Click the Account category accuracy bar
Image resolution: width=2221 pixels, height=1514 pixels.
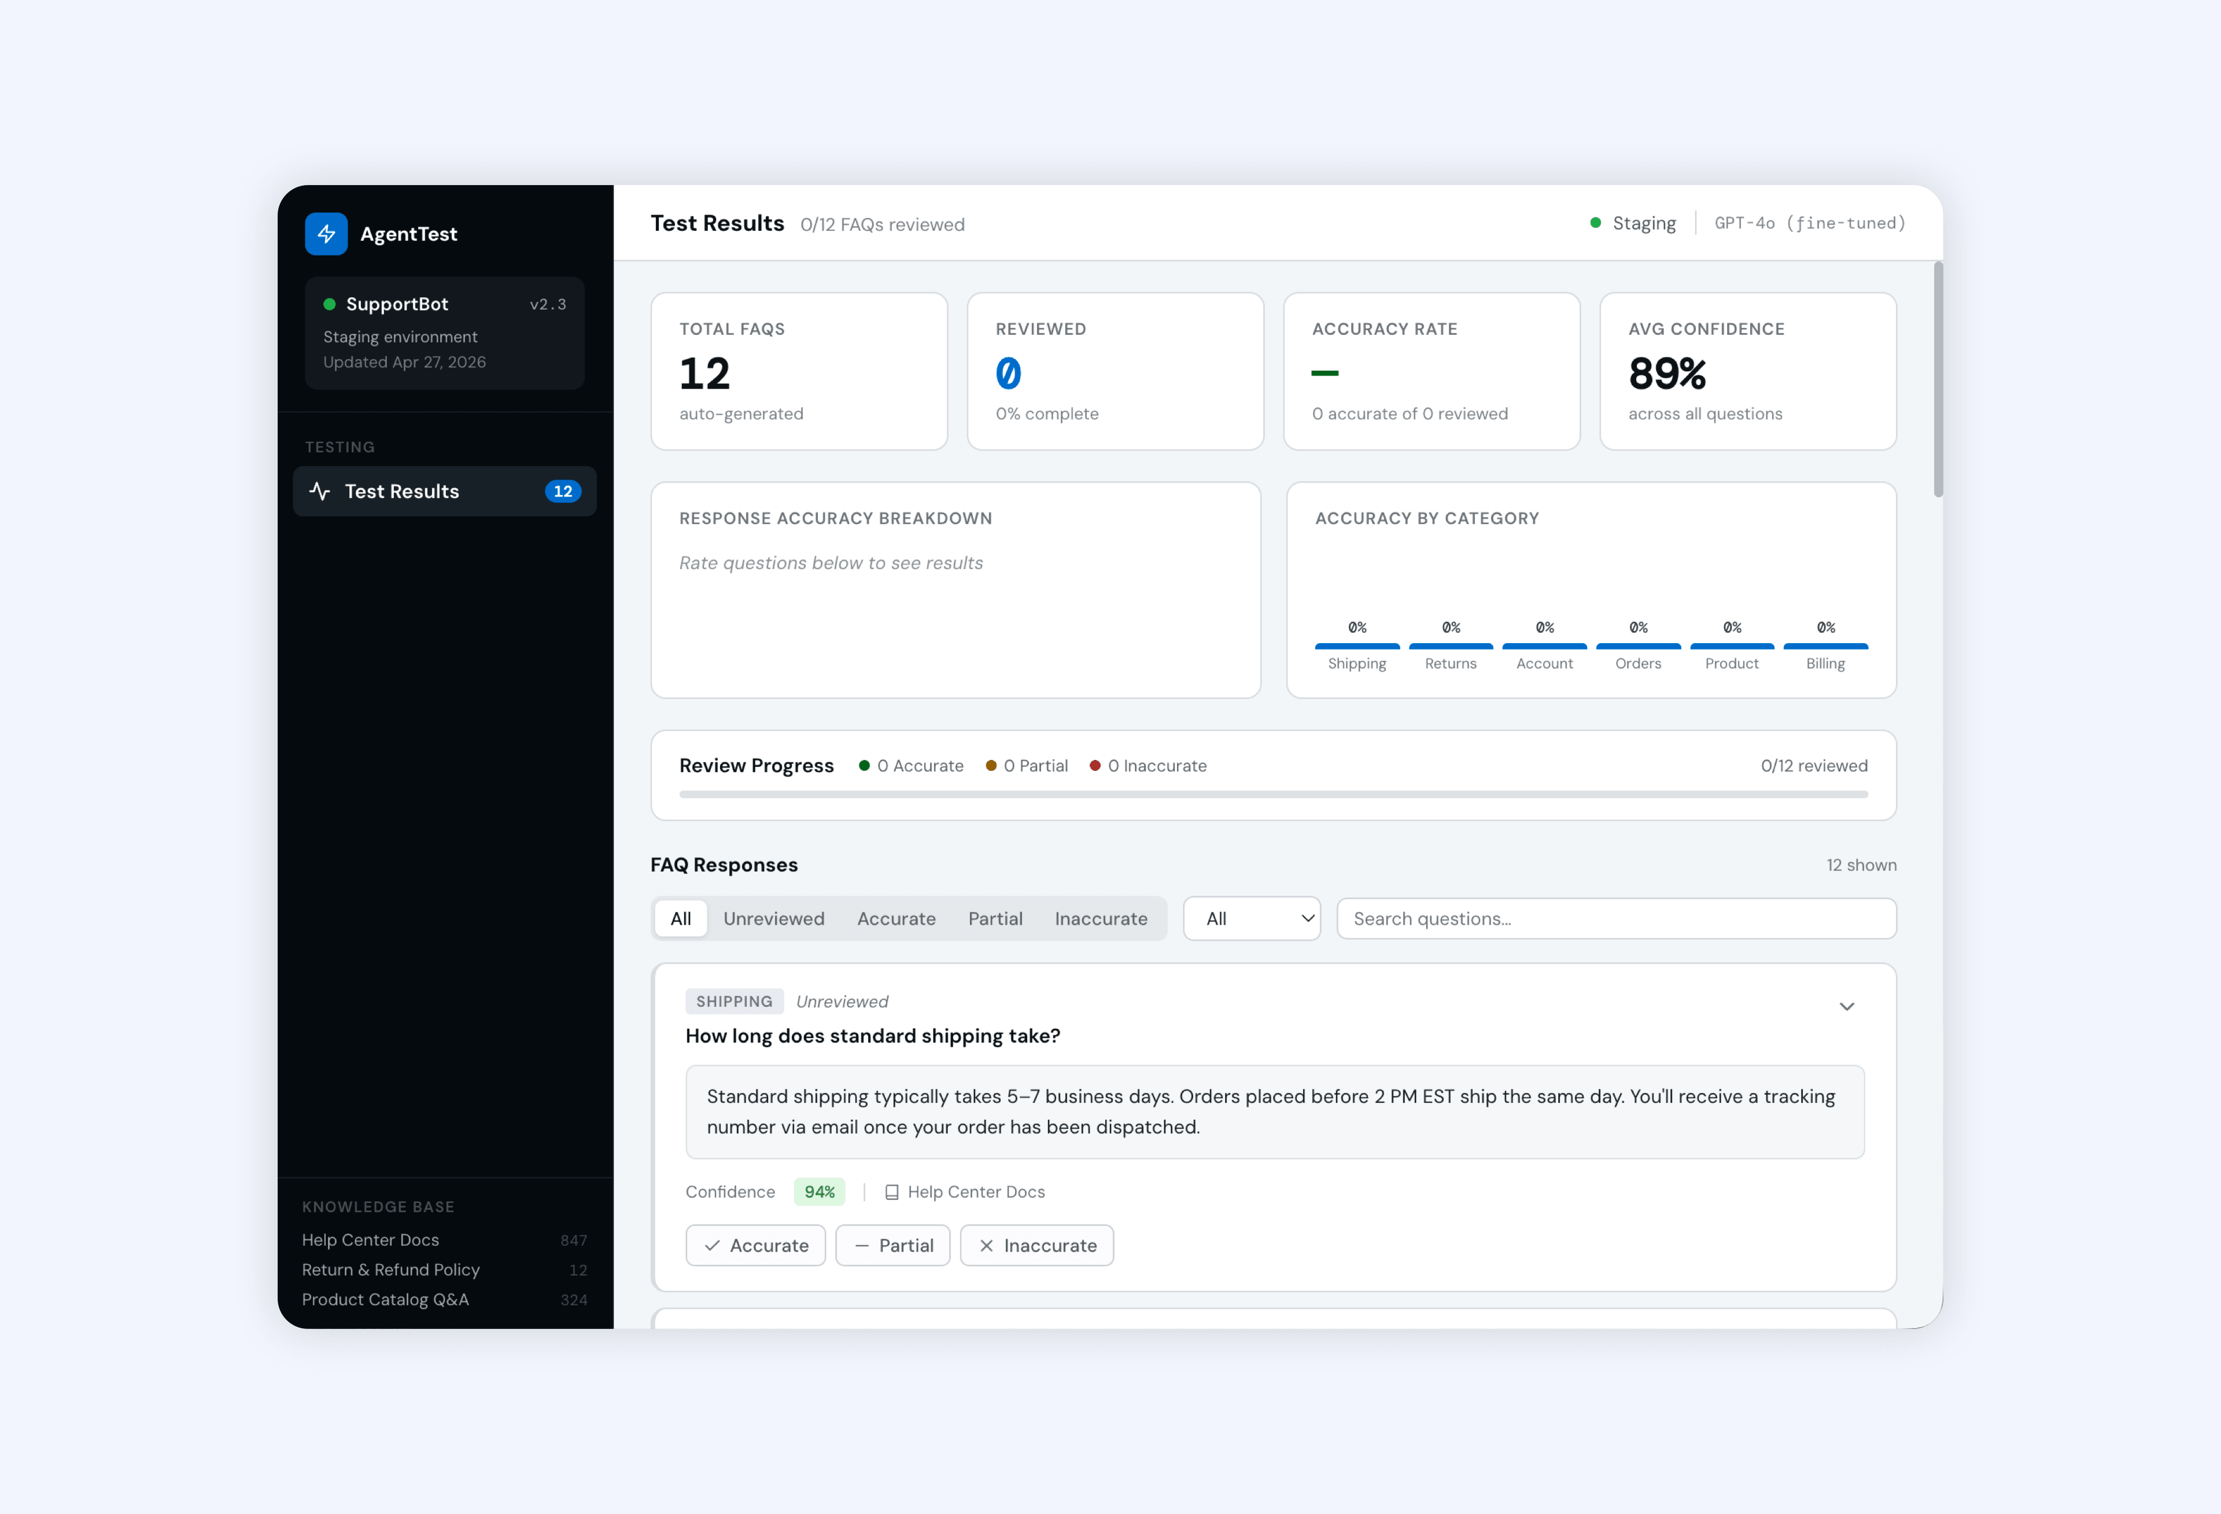coord(1544,647)
